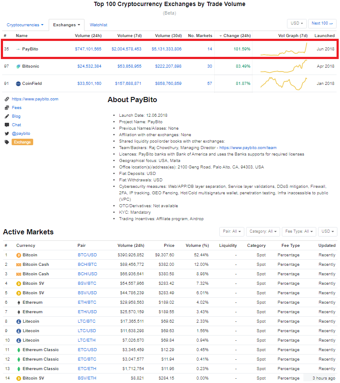Click the link icon beside paybito.com URL
Viewport: 340px width, 383px height.
click(x=7, y=99)
